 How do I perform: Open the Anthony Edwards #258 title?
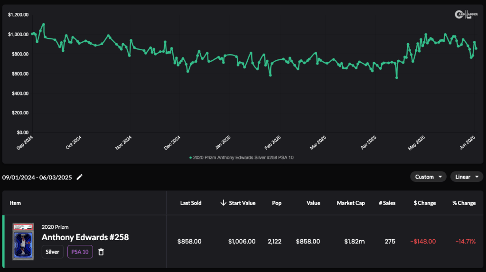85,237
